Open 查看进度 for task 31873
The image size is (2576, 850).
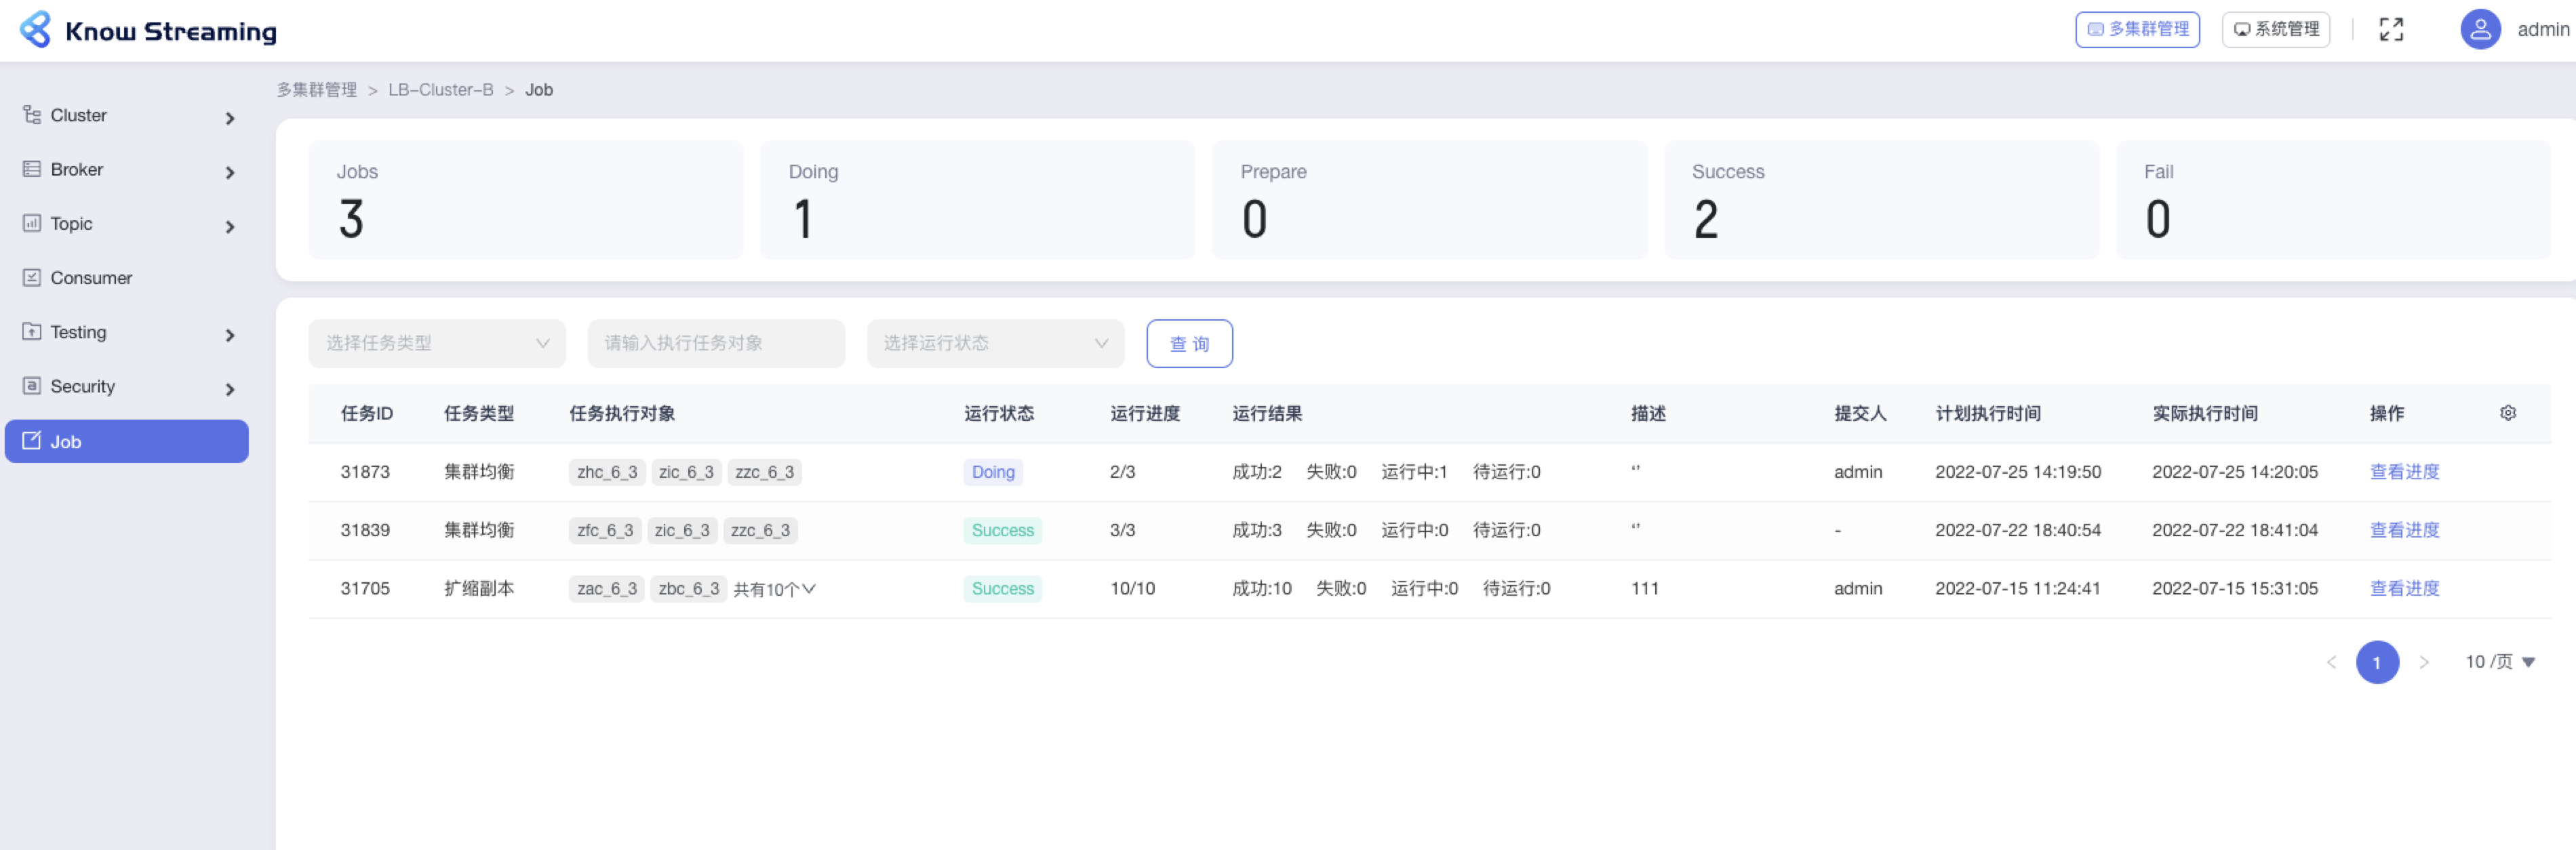pyautogui.click(x=2404, y=472)
